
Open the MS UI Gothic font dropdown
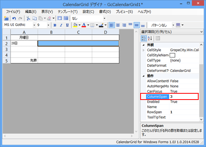pos(34,25)
